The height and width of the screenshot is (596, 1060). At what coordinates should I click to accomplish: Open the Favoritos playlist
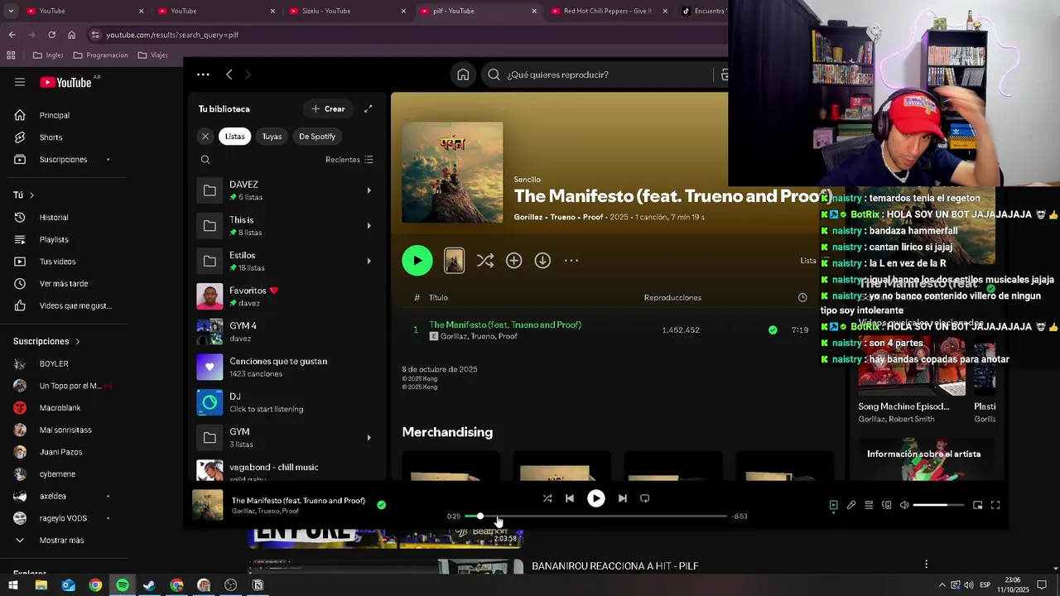click(287, 296)
